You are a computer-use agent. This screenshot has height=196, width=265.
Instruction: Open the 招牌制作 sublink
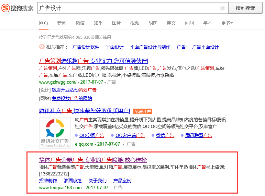click(48, 181)
